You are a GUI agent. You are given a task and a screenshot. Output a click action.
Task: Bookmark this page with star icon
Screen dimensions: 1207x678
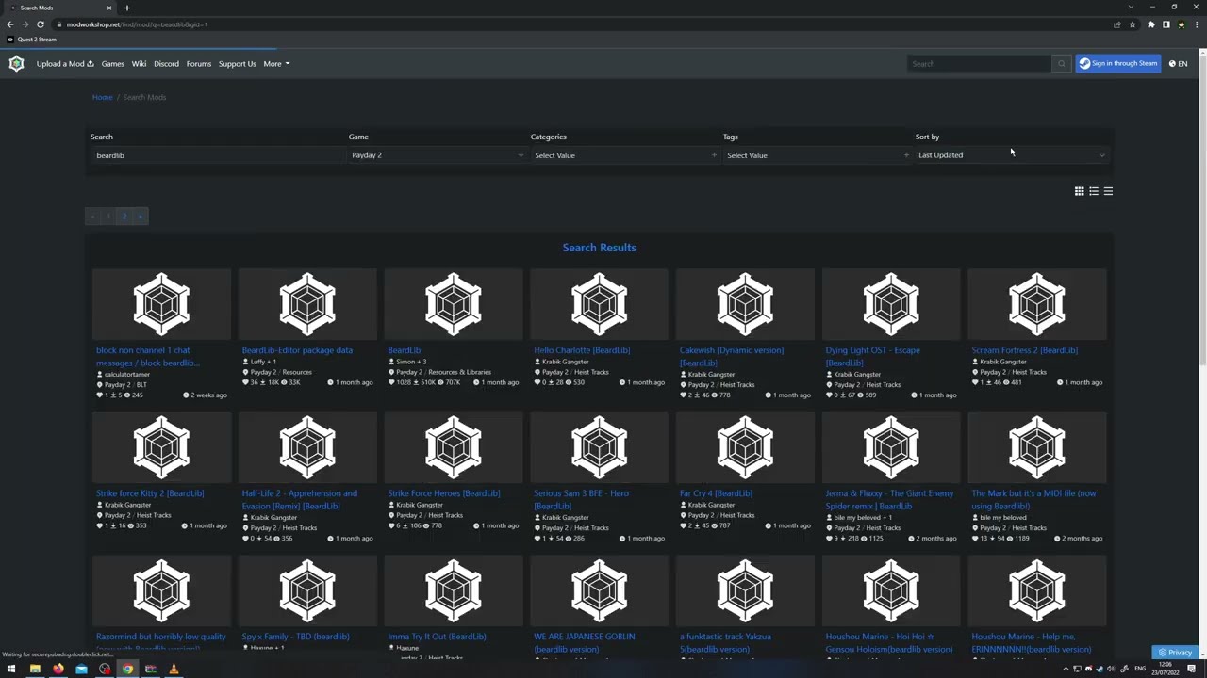(1133, 24)
